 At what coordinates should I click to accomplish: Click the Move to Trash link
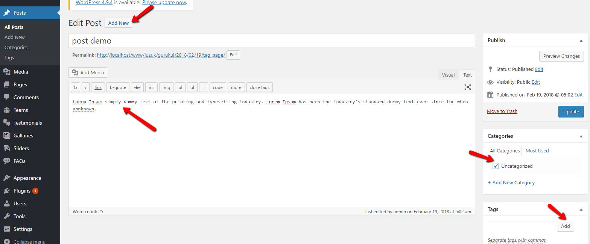(502, 111)
